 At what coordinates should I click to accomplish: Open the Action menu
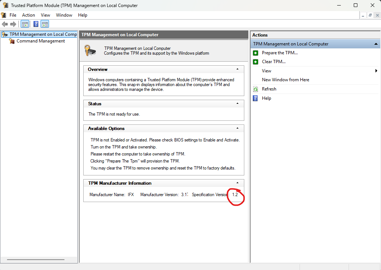pyautogui.click(x=28, y=15)
